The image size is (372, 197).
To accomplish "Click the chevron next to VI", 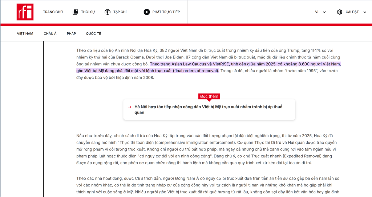I will point(324,12).
